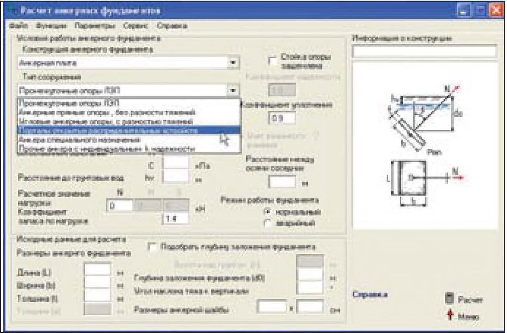Click the Расчет button
The width and height of the screenshot is (507, 333).
(464, 299)
